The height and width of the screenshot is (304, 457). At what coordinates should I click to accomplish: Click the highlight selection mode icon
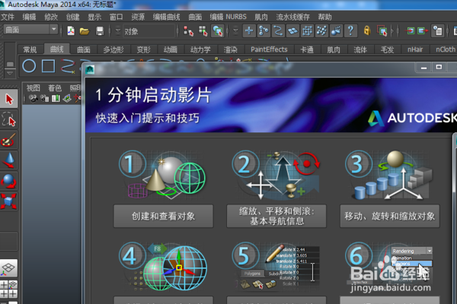[382, 30]
